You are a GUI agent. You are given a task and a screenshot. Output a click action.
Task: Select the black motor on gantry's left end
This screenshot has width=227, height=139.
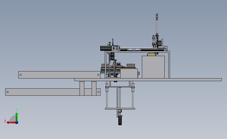pos(106,48)
